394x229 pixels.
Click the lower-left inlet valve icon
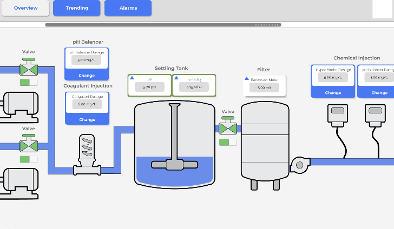point(28,145)
